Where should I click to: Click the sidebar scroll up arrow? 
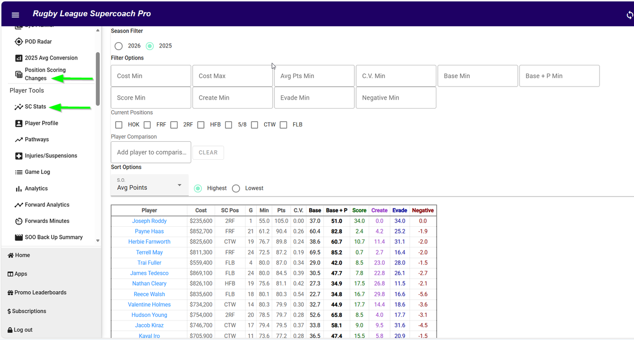[98, 30]
